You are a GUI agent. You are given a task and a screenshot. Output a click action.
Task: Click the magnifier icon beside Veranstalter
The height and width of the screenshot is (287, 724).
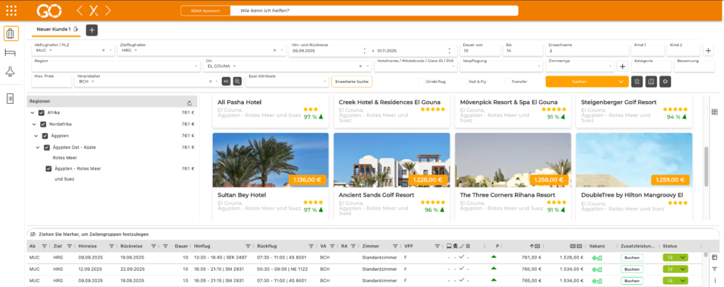click(237, 82)
